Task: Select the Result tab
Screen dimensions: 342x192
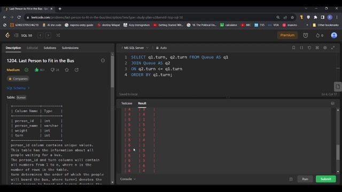Action: point(142,103)
